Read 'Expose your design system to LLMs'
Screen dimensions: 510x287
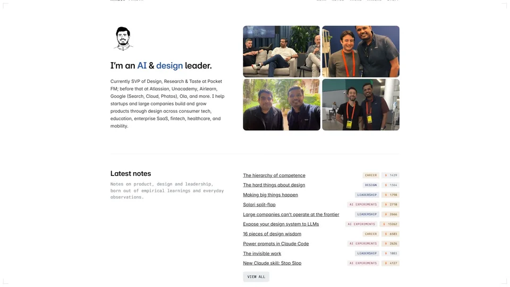(280, 224)
